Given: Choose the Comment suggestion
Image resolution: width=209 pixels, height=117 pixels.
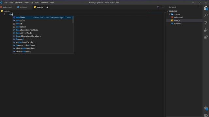Looking at the screenshot, I should (x=43, y=39).
